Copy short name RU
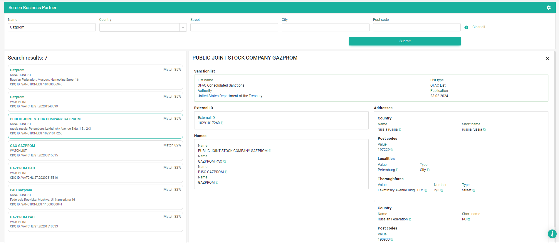 pyautogui.click(x=469, y=219)
